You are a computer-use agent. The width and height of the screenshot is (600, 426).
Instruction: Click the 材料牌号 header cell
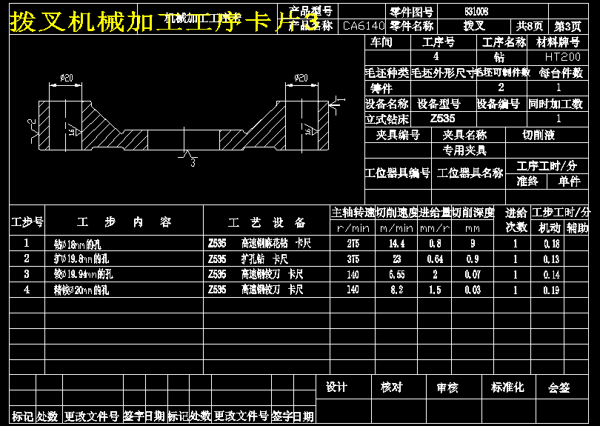[x=559, y=42]
